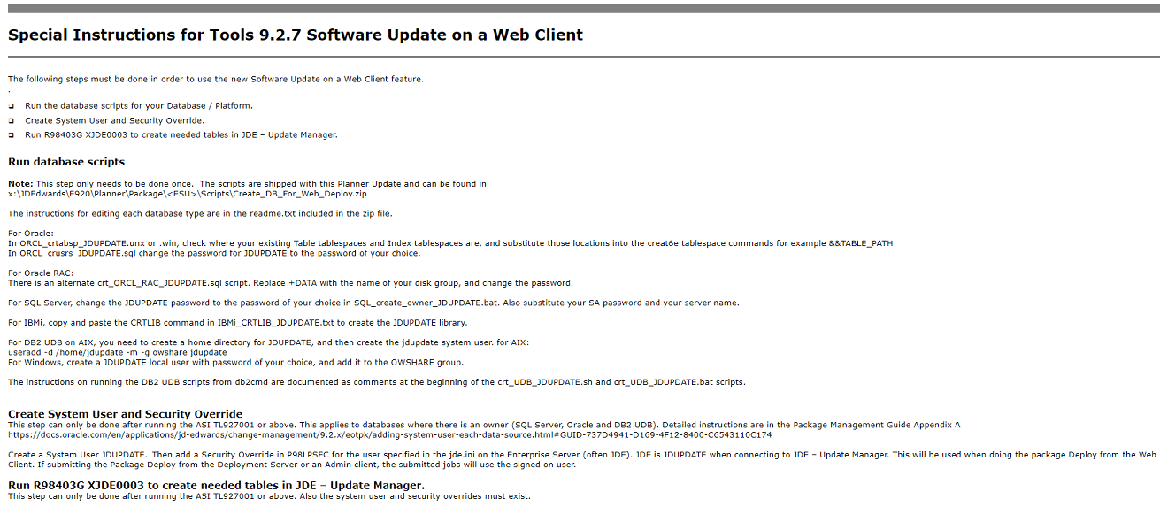Select the 'Create System User and Security Override' heading
Screen dimensions: 1160x507
(x=125, y=414)
